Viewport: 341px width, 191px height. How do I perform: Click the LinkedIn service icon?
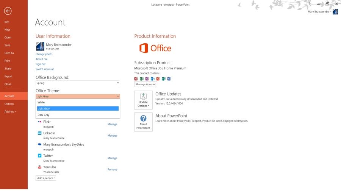click(x=39, y=133)
